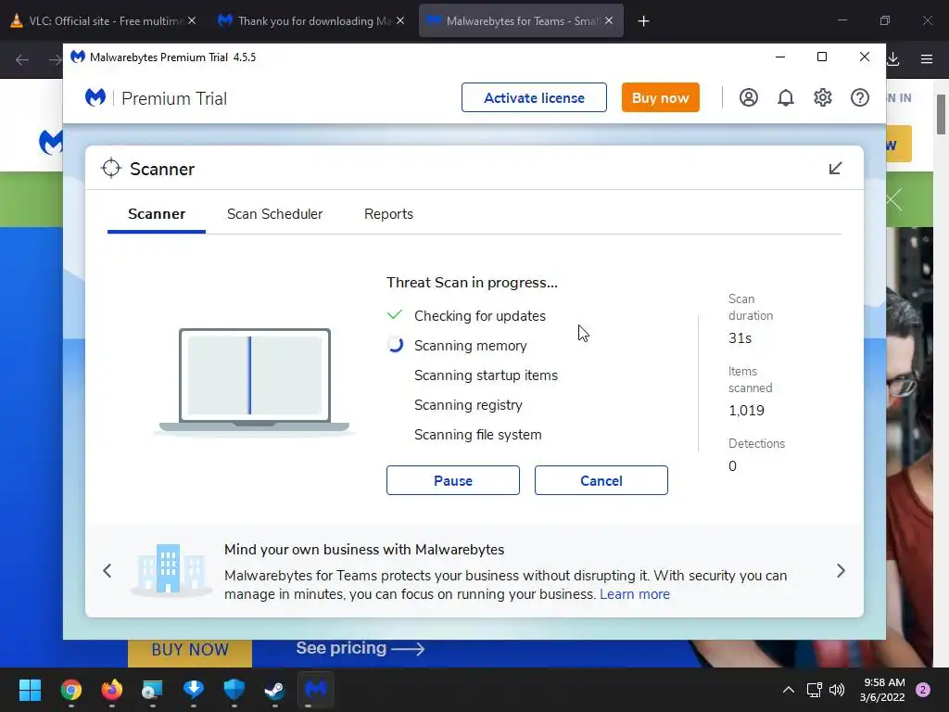This screenshot has height=712, width=949.
Task: Open Steam from the taskbar
Action: [x=274, y=690]
